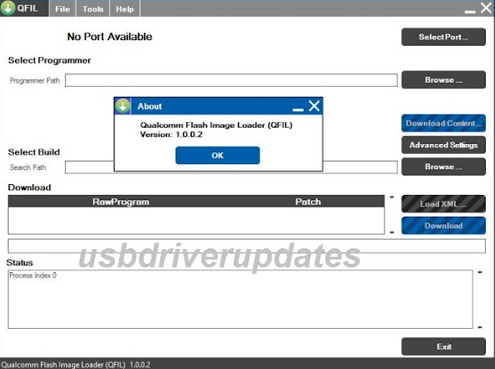Image resolution: width=495 pixels, height=369 pixels.
Task: Click the QFIL logo icon in title bar
Action: point(8,8)
